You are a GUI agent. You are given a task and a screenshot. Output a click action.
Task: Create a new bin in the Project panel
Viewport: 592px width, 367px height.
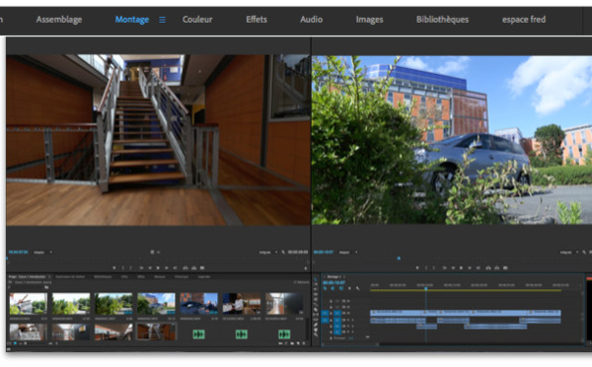[x=292, y=343]
